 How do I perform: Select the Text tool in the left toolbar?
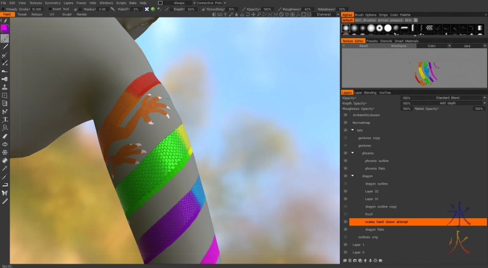tap(5, 119)
